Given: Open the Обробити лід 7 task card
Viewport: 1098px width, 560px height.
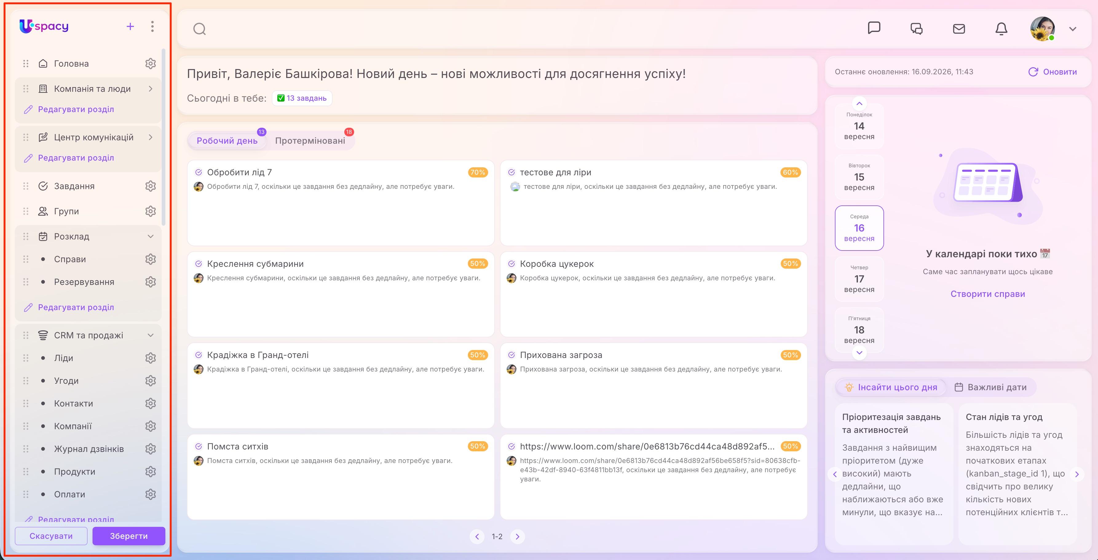Looking at the screenshot, I should click(341, 203).
